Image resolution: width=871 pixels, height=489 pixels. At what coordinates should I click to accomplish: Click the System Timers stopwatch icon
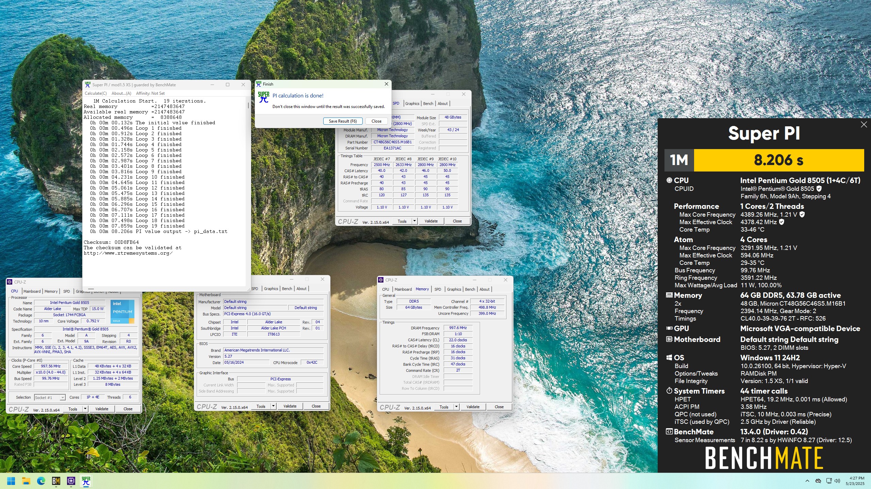(x=669, y=391)
